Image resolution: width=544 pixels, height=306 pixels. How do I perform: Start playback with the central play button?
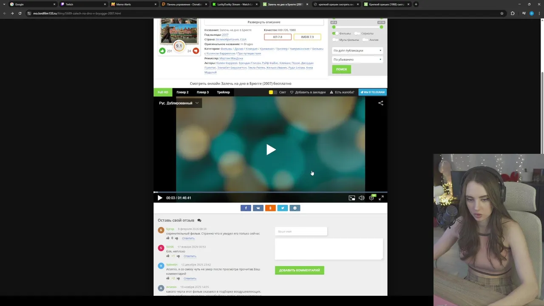coord(271,150)
